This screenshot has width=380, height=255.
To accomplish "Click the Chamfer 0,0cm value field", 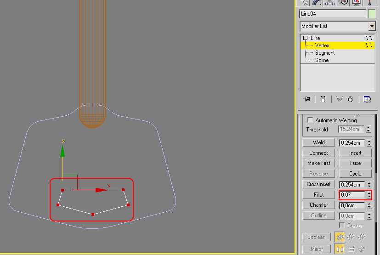I will coord(352,205).
